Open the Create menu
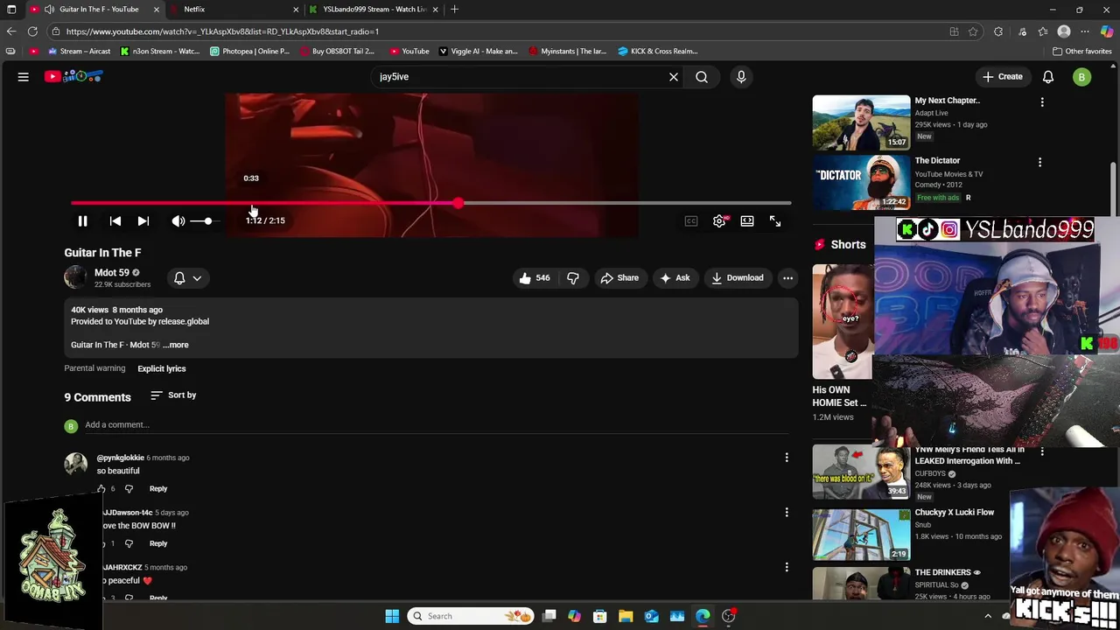Screen dimensions: 1120x630 pyautogui.click(x=1002, y=77)
